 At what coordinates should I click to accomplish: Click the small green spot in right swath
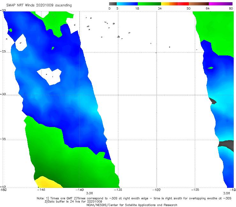click(x=210, y=68)
